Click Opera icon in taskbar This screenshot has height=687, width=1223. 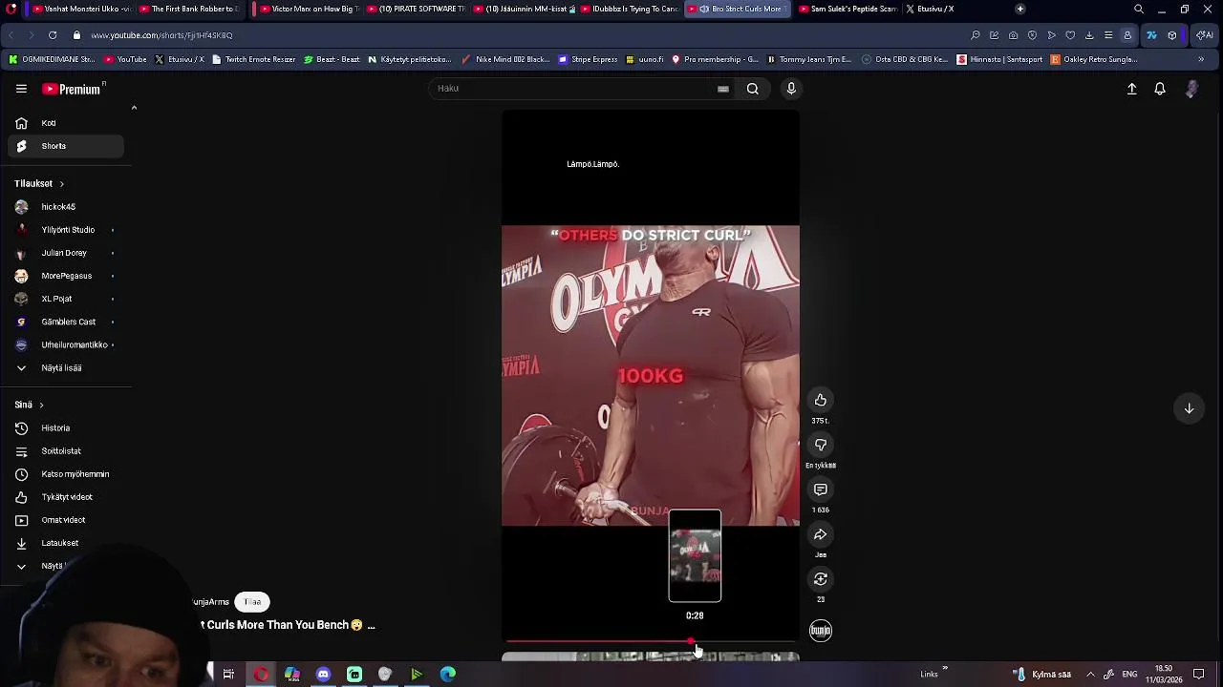[261, 675]
